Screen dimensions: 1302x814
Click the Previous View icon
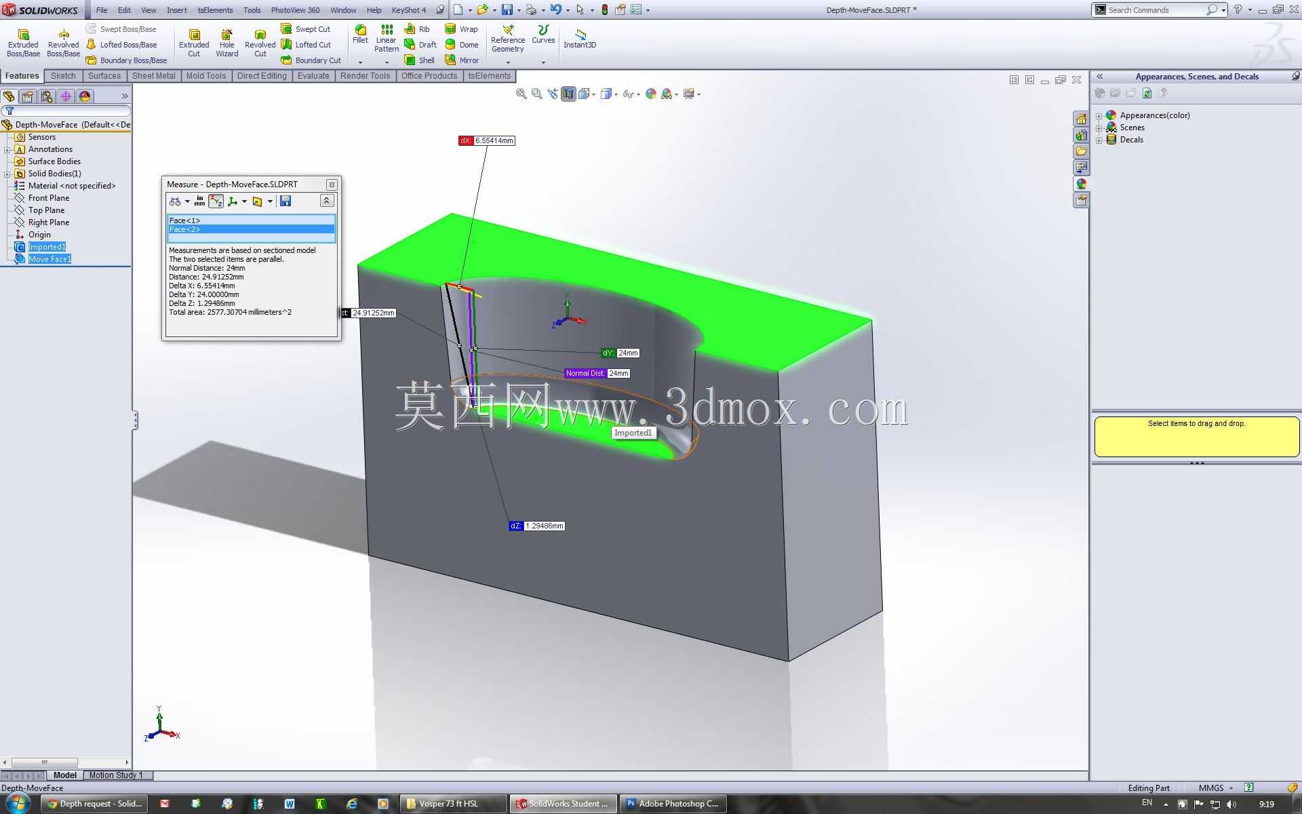[553, 94]
